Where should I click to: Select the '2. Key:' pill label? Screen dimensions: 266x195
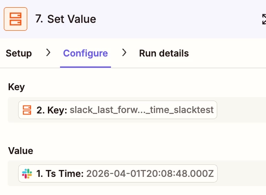(52, 110)
